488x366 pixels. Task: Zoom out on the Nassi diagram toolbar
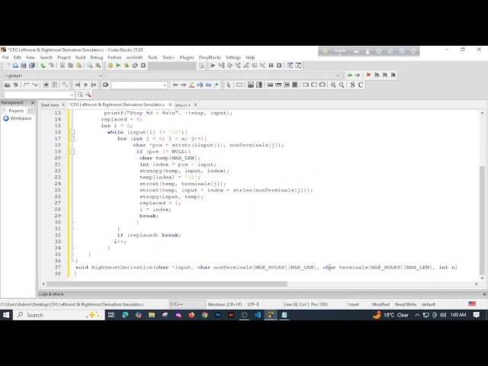(x=342, y=85)
